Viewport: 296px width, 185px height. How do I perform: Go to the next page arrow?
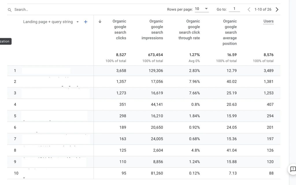(x=277, y=10)
